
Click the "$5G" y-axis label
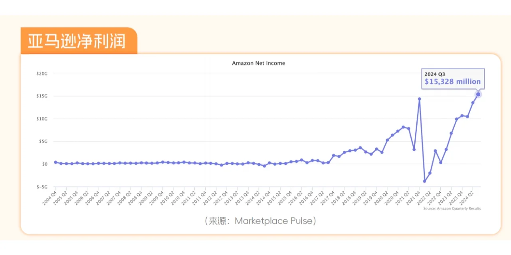pos(42,141)
